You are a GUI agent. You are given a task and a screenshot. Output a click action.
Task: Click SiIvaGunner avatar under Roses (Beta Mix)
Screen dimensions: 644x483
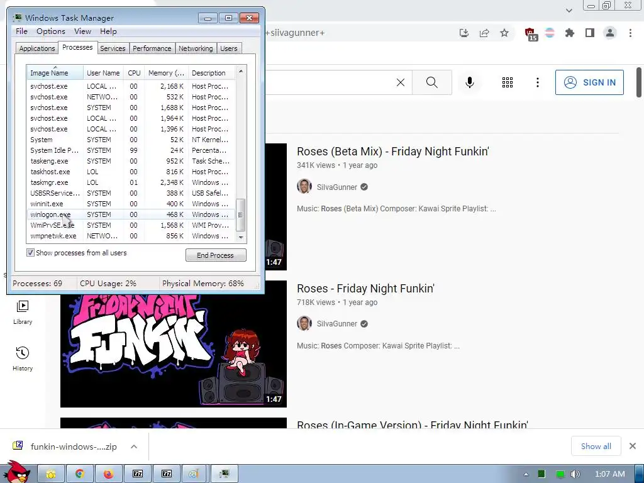pos(304,186)
